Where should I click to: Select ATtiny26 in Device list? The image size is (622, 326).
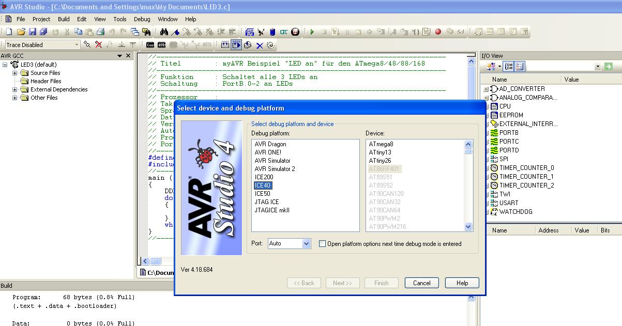point(380,161)
